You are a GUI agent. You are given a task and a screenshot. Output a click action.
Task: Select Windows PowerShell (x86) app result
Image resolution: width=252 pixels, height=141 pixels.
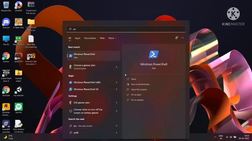(94, 83)
